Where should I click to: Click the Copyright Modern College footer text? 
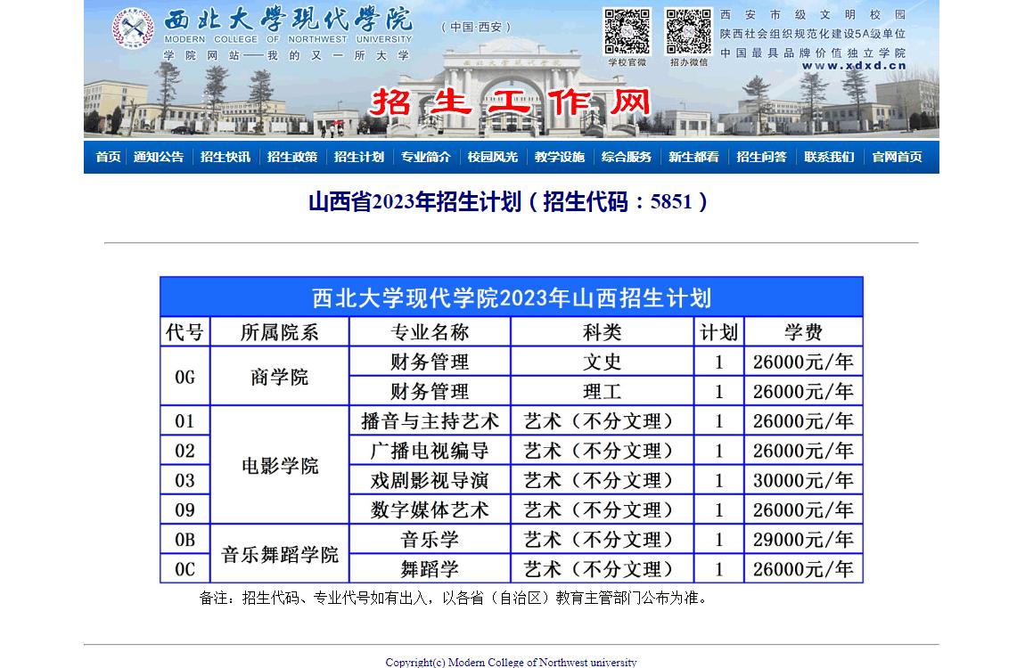click(x=511, y=662)
